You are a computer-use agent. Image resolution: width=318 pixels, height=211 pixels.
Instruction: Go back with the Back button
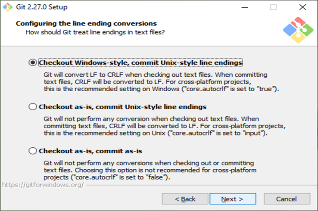point(185,199)
